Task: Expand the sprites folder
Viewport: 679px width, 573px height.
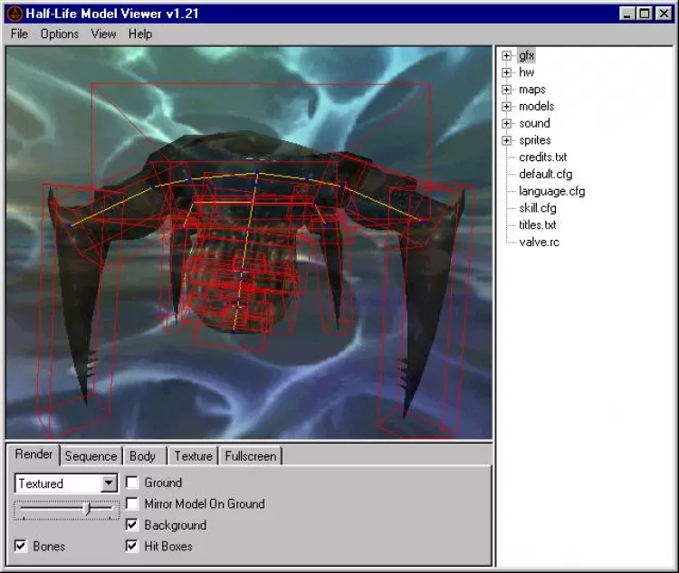Action: click(x=507, y=140)
